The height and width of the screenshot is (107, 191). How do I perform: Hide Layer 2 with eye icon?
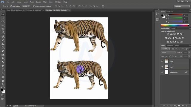(162, 62)
